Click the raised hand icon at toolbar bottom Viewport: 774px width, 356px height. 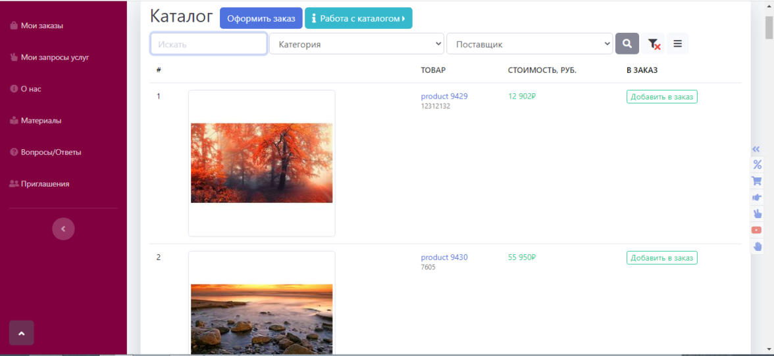757,246
